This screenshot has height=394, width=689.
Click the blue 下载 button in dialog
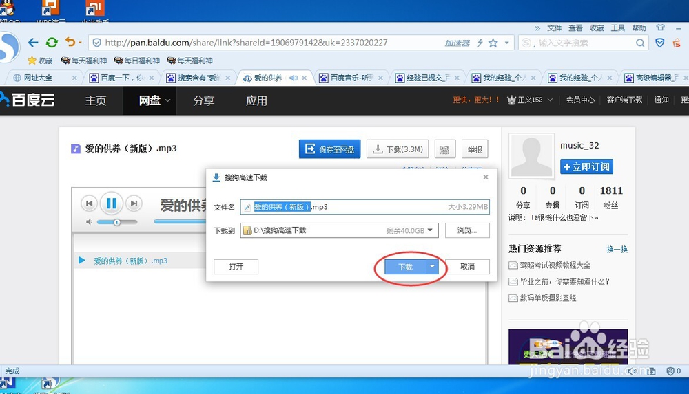(x=405, y=267)
